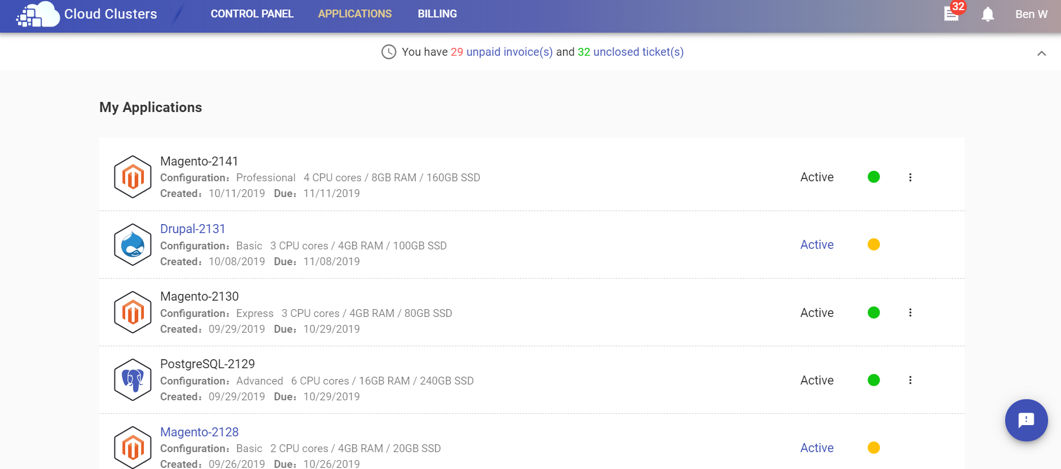The image size is (1061, 469).
Task: Go to the BILLING menu
Action: [437, 14]
